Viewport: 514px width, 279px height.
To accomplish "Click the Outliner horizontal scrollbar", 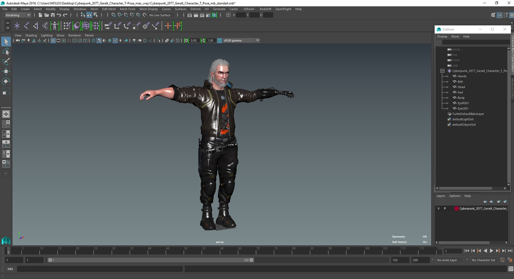I will tap(465, 188).
